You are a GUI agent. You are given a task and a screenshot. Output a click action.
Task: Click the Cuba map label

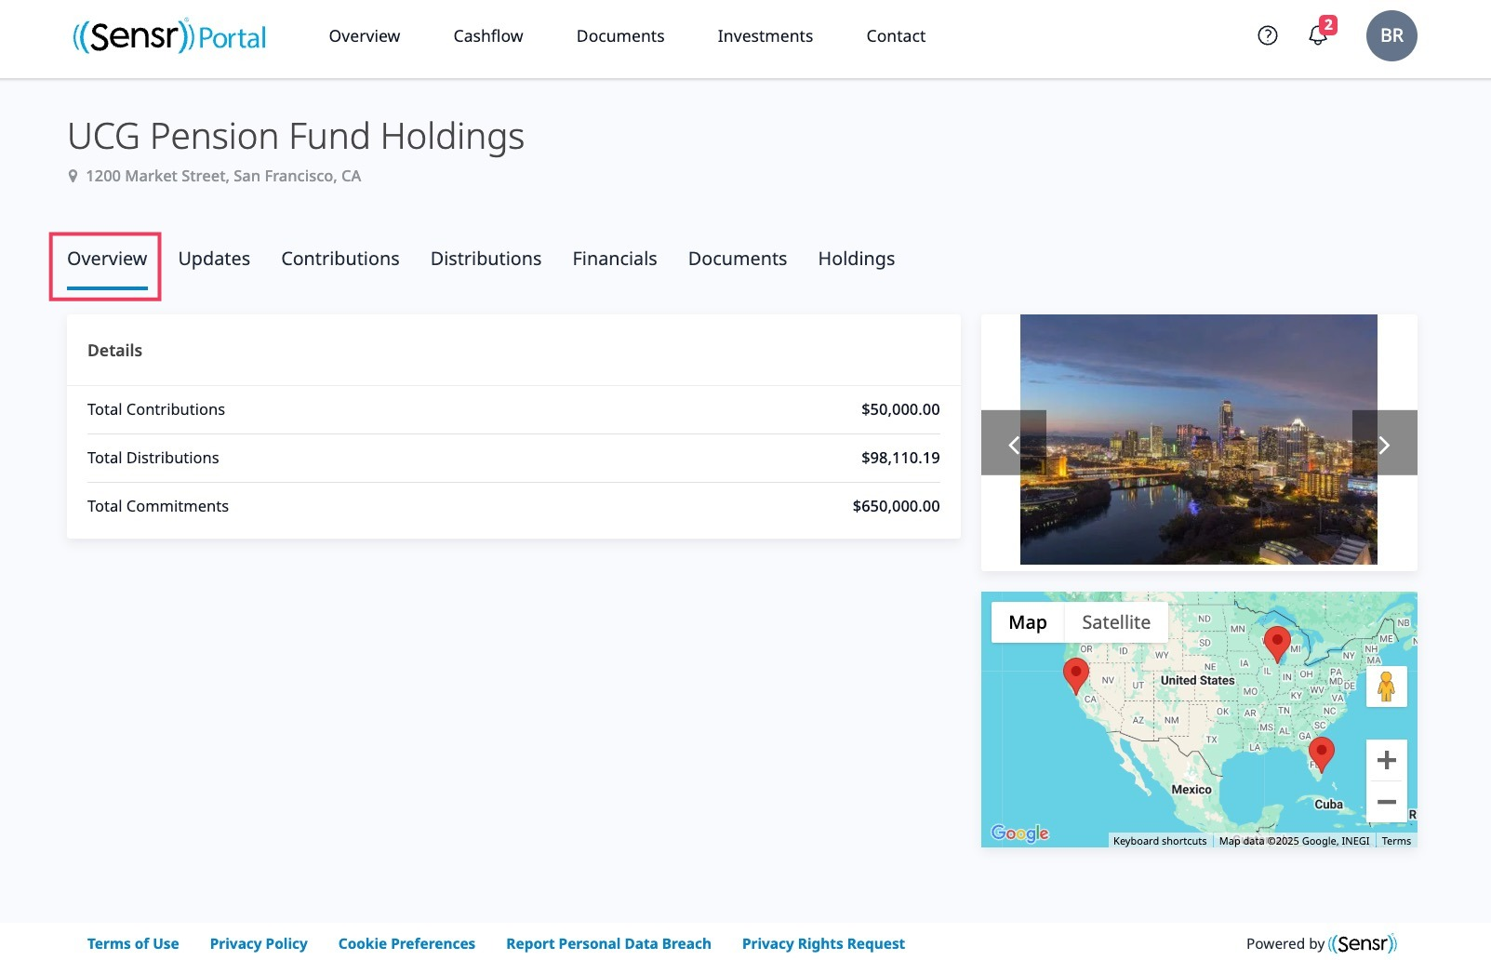(1328, 804)
